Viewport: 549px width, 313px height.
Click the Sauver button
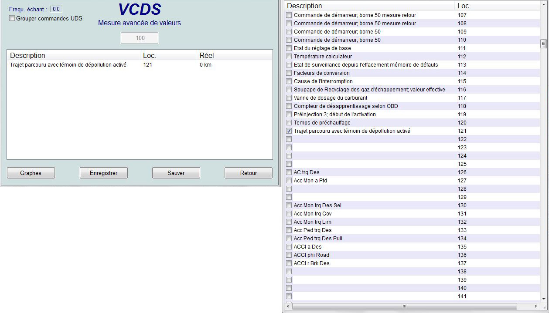176,173
